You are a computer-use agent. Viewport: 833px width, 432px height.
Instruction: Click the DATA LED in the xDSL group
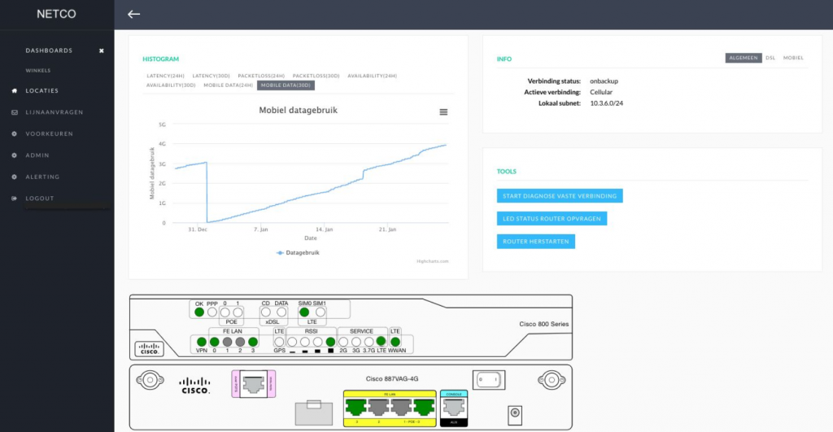point(281,312)
